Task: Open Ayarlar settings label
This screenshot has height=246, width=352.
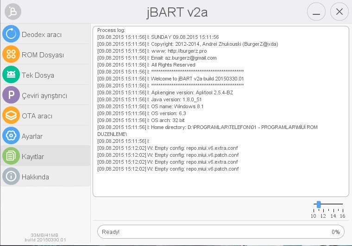Action: pyautogui.click(x=32, y=136)
